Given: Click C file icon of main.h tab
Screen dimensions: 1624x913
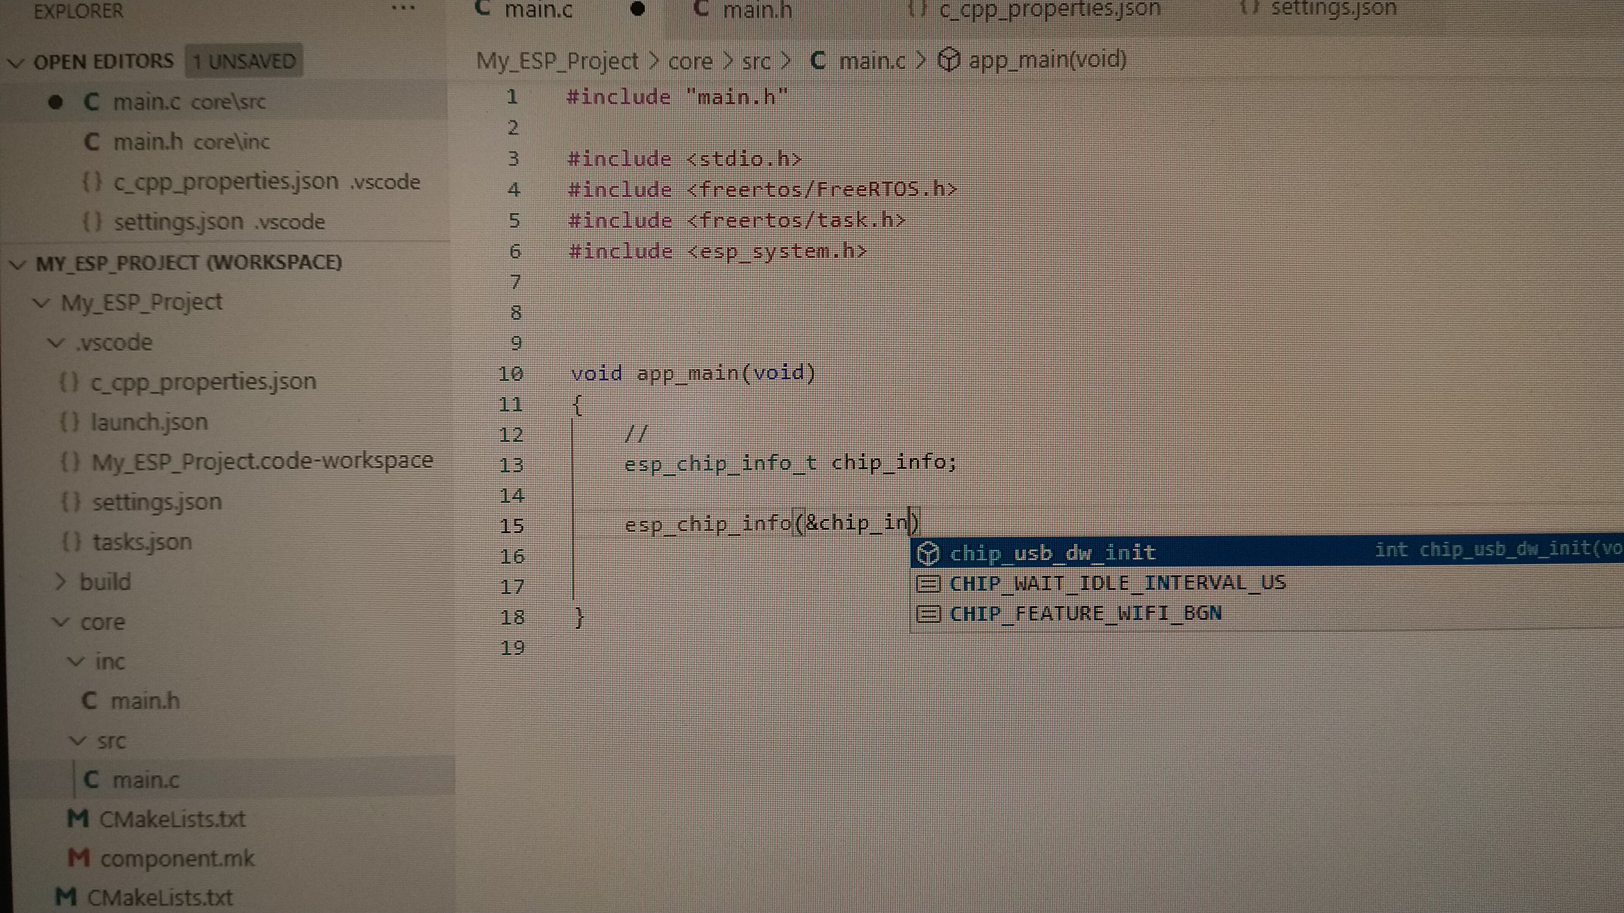Looking at the screenshot, I should (700, 8).
